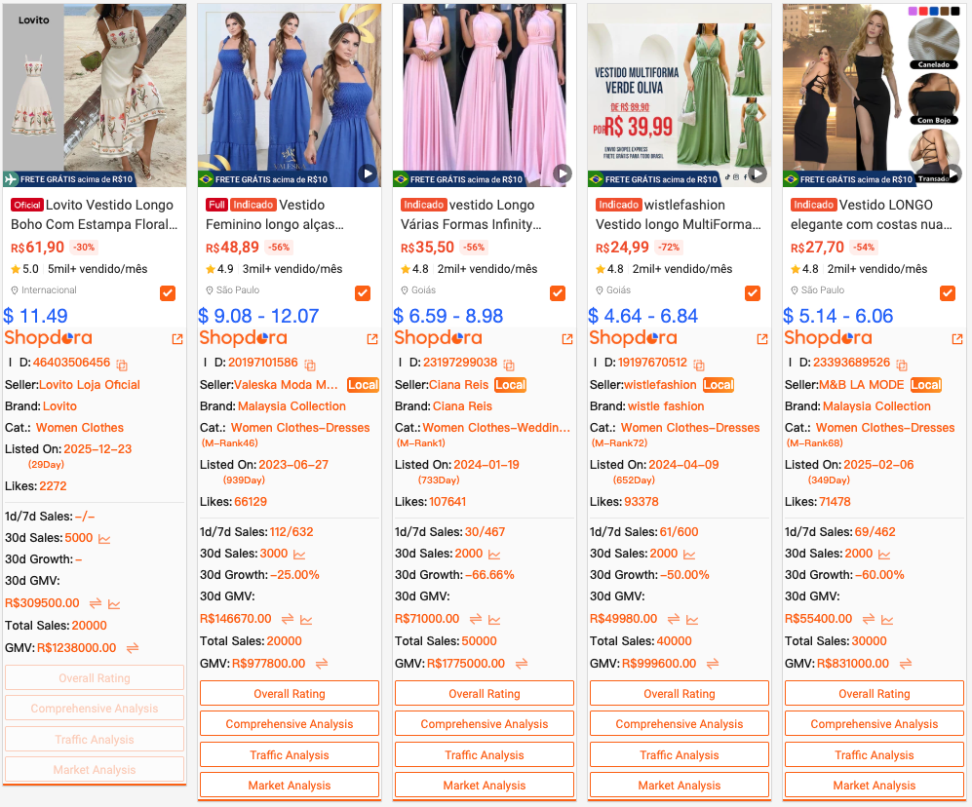Open Market Analysis for M&B LA MODE product
972x807 pixels.
click(x=875, y=786)
